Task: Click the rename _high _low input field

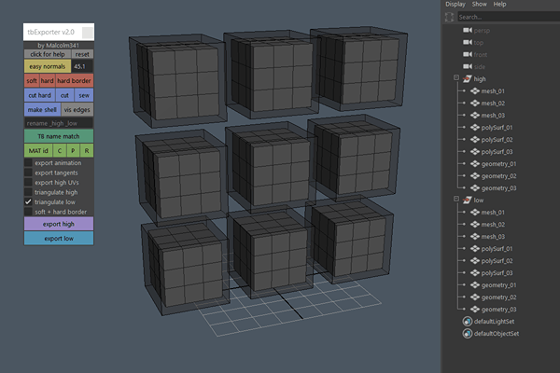Action: coord(58,123)
